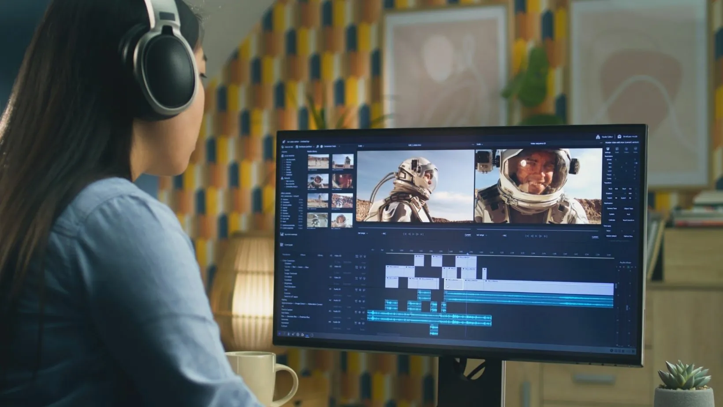Select the rocky terrain thumbnail in the Media library
This screenshot has width=723, height=407.
343,200
